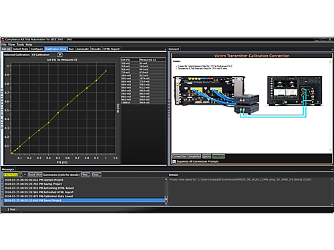Select the Opened Project log entry

tap(84, 180)
